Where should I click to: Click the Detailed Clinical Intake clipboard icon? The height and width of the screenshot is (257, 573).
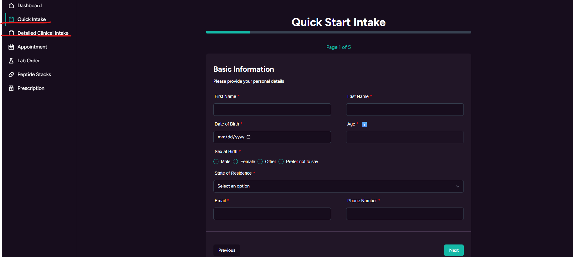[11, 33]
